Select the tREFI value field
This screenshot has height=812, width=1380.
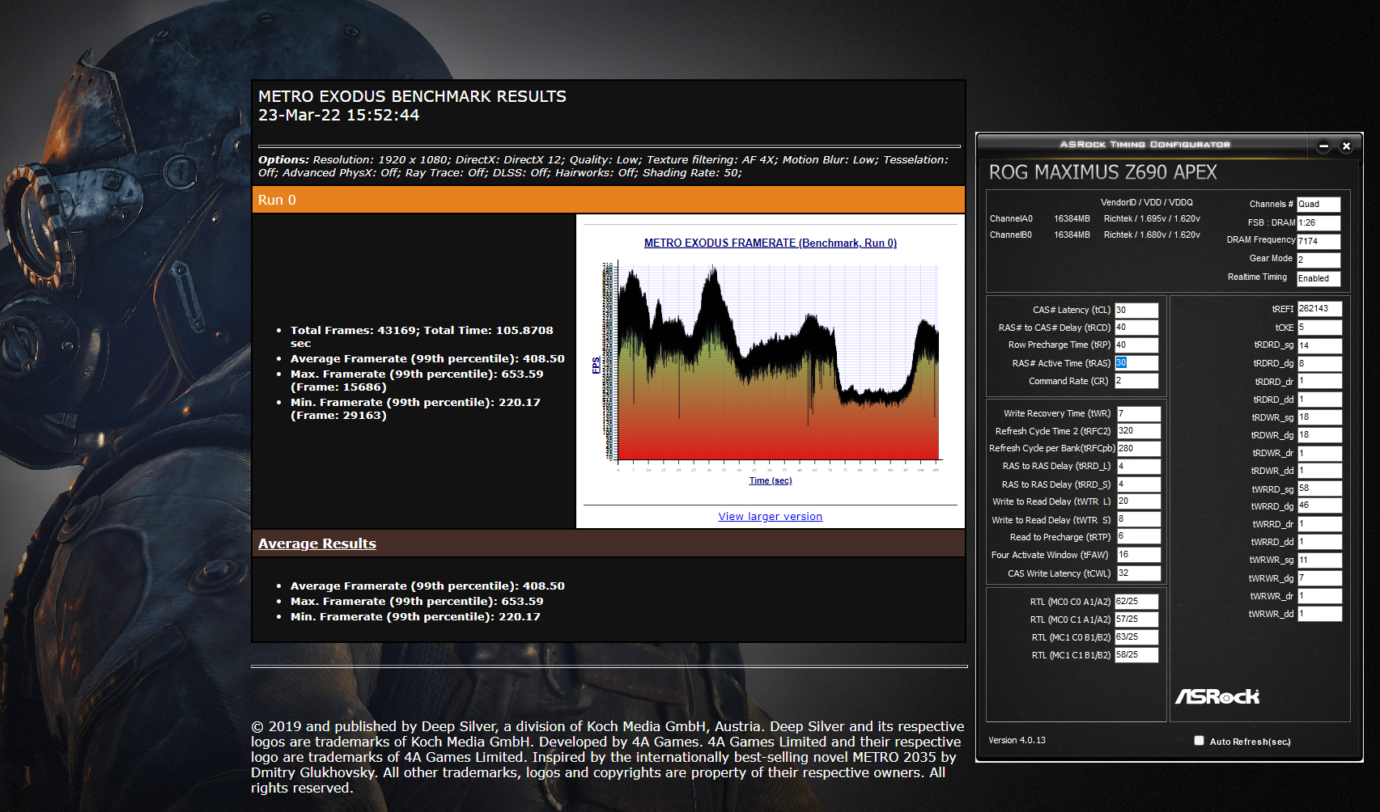pos(1319,309)
